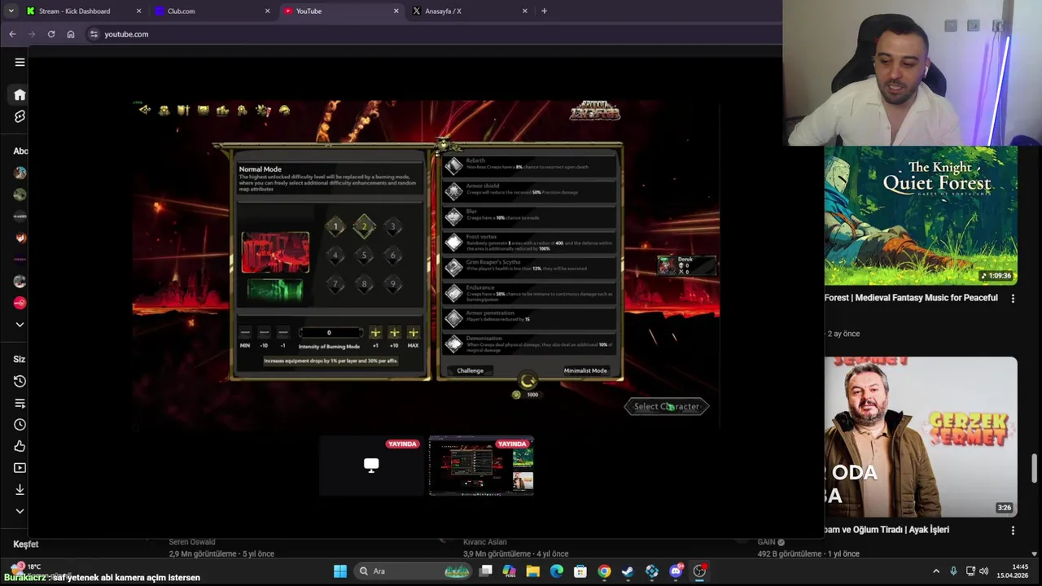Screen dimensions: 1042x586
Task: Open options for Quiet Forest video
Action: pyautogui.click(x=1013, y=299)
